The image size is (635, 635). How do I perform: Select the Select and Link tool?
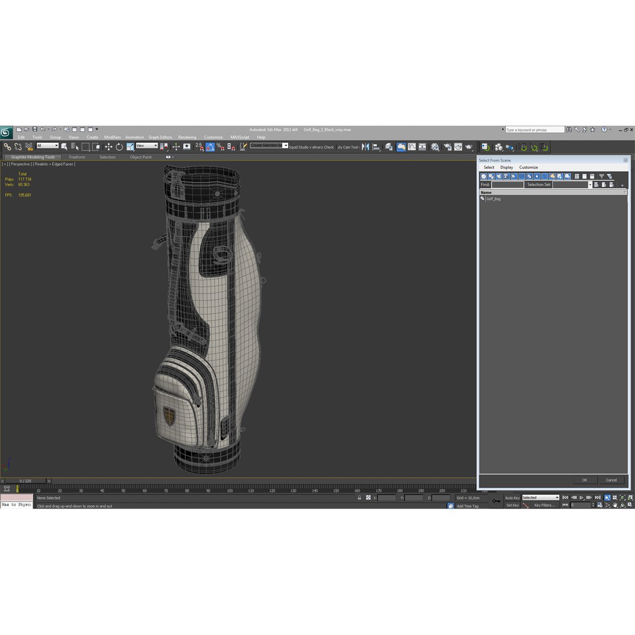(7, 147)
